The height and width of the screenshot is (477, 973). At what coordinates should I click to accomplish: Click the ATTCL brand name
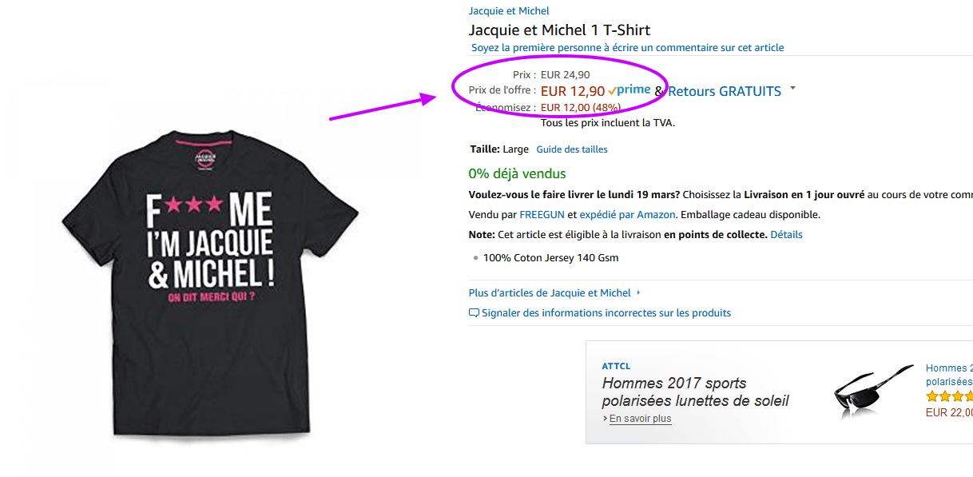(x=615, y=365)
